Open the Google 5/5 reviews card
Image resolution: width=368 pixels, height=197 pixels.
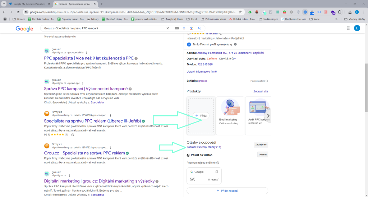coord(204,176)
